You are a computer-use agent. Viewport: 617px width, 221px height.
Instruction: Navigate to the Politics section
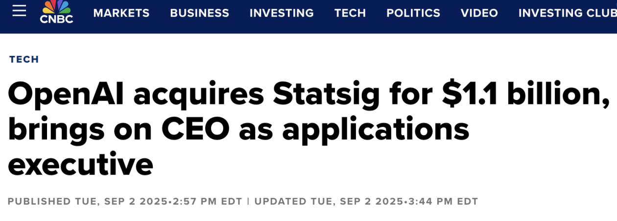[x=413, y=13]
